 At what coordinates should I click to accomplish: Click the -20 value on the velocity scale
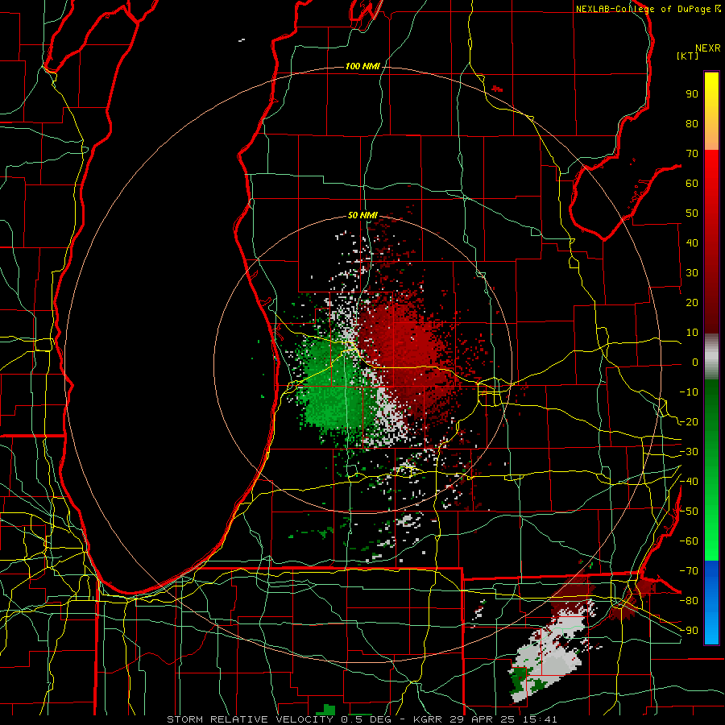689,422
